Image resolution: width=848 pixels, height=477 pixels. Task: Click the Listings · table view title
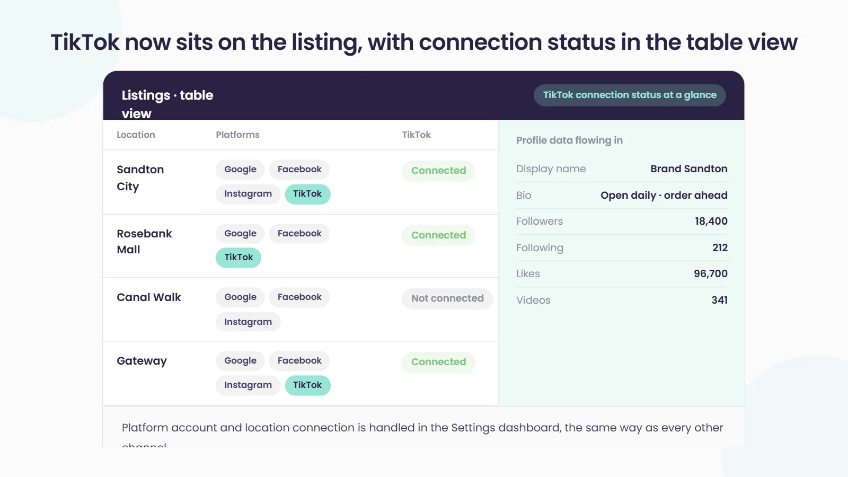(167, 104)
